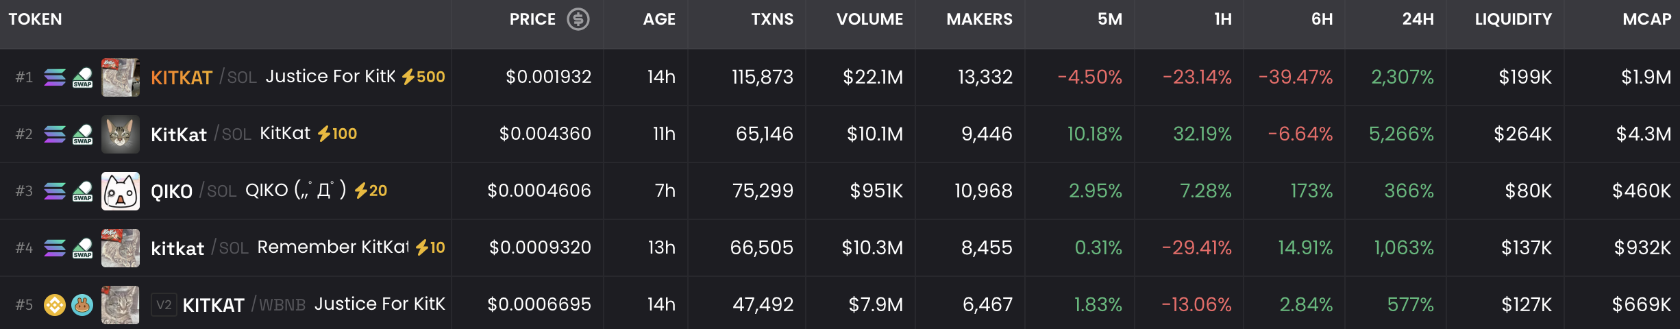
Task: Open the KitKat cat photo thumbnail in row #2
Action: click(121, 134)
